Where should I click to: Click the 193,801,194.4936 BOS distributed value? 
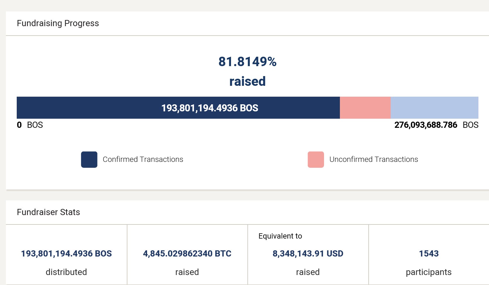[x=66, y=254]
